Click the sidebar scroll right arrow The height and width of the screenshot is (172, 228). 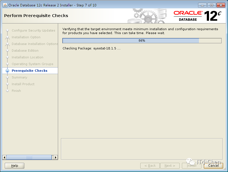(55, 157)
